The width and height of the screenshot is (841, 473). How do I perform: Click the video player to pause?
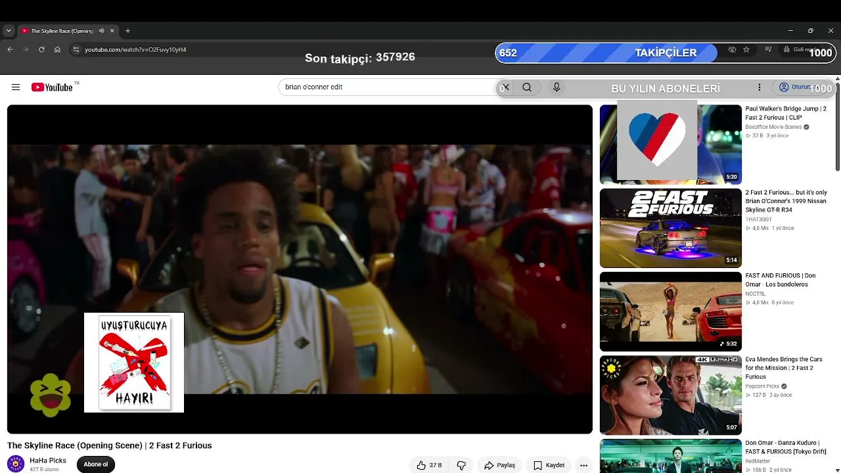click(300, 269)
